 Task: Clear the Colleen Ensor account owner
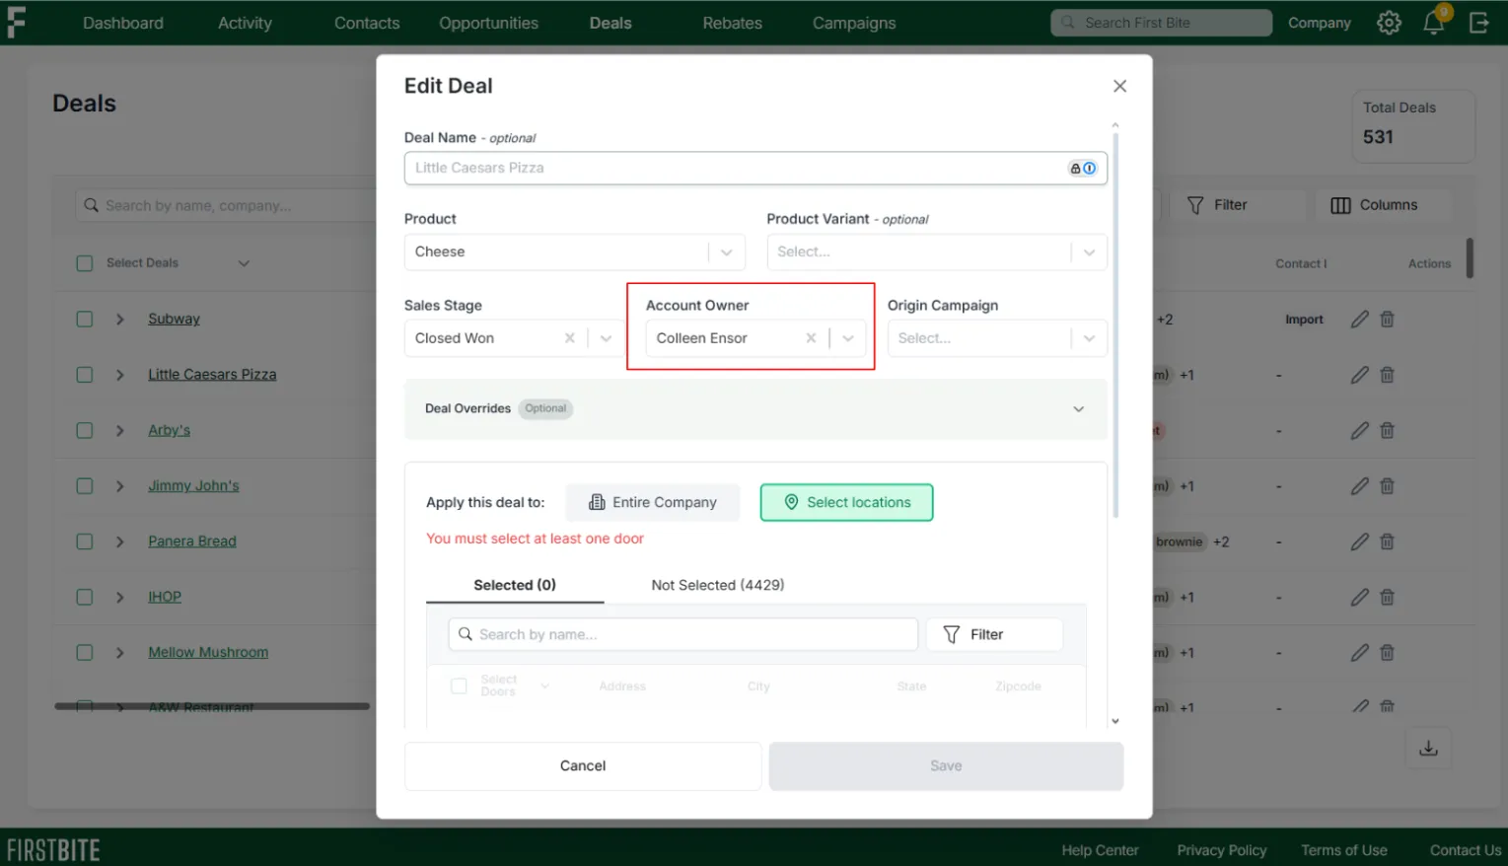click(811, 338)
